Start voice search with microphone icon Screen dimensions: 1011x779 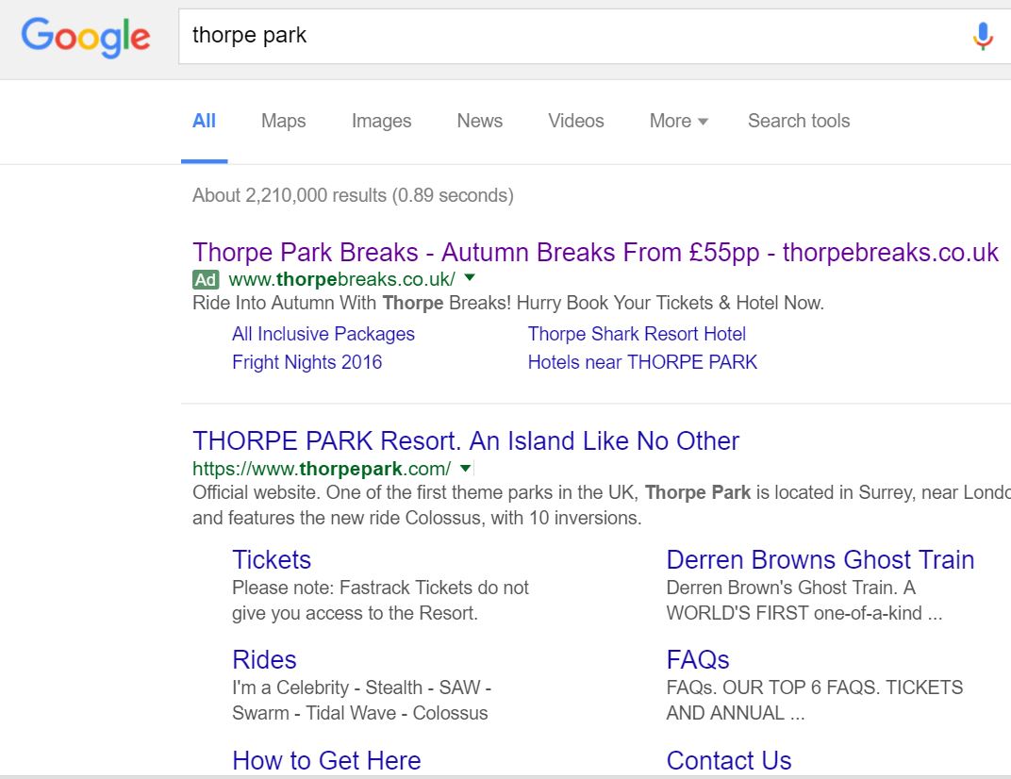[983, 36]
